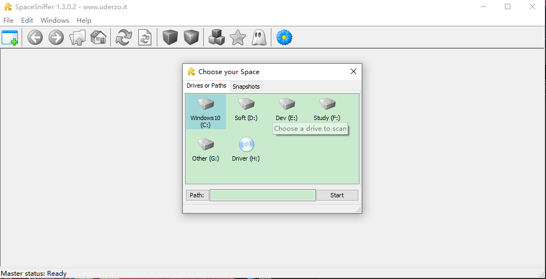Select the Dev (E:) drive

point(287,110)
